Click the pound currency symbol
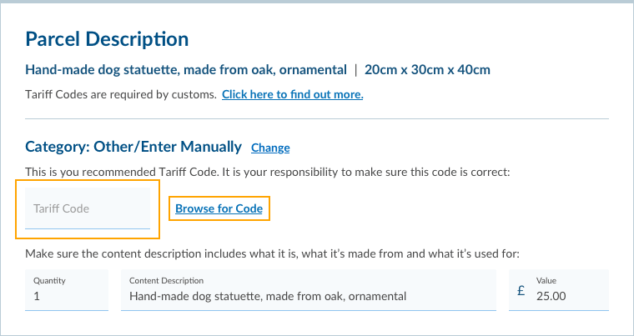 tap(521, 292)
